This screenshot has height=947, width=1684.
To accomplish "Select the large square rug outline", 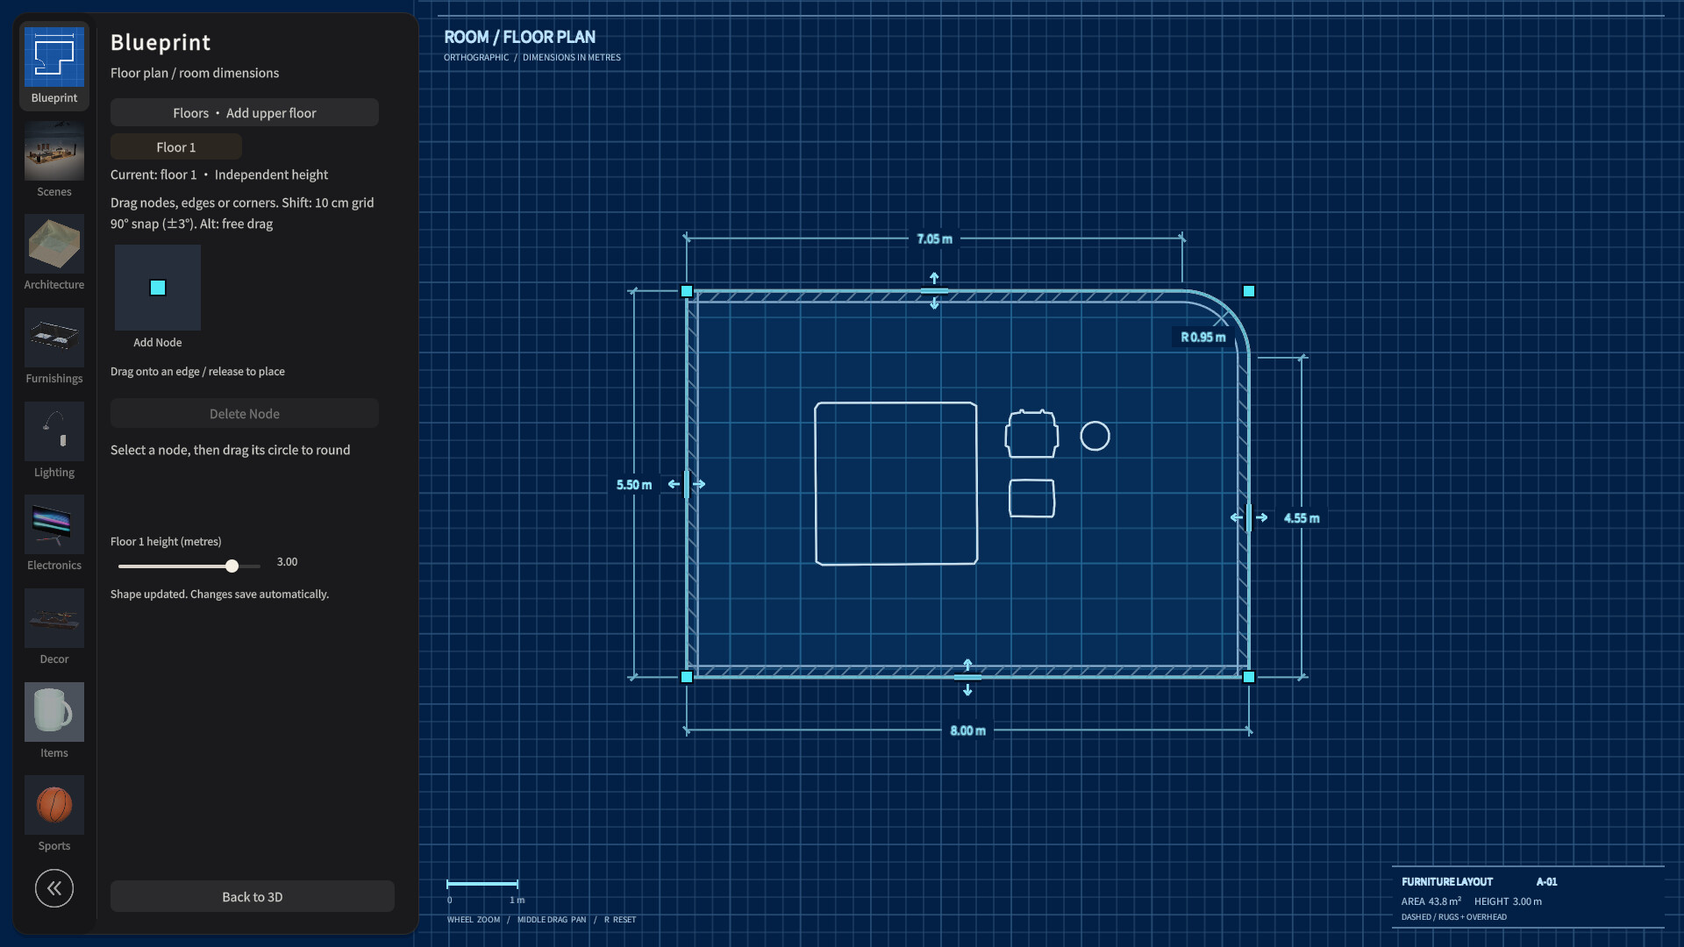I will [896, 484].
